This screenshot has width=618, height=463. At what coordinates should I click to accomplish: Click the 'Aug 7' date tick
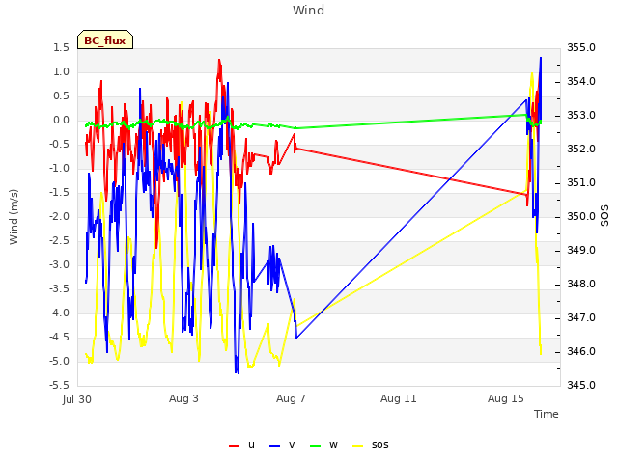291,398
